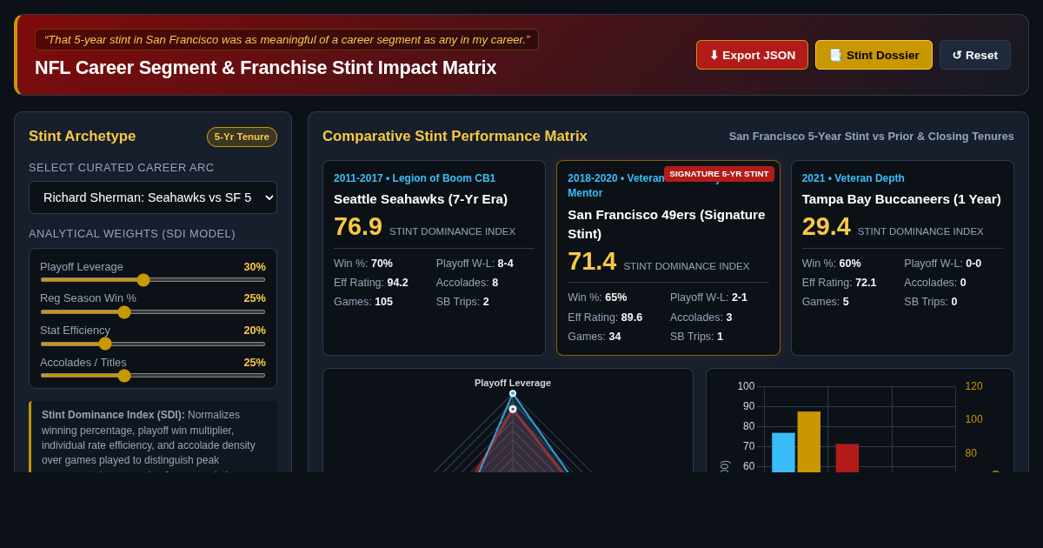Click the Accolades: 8 stat

tap(468, 283)
